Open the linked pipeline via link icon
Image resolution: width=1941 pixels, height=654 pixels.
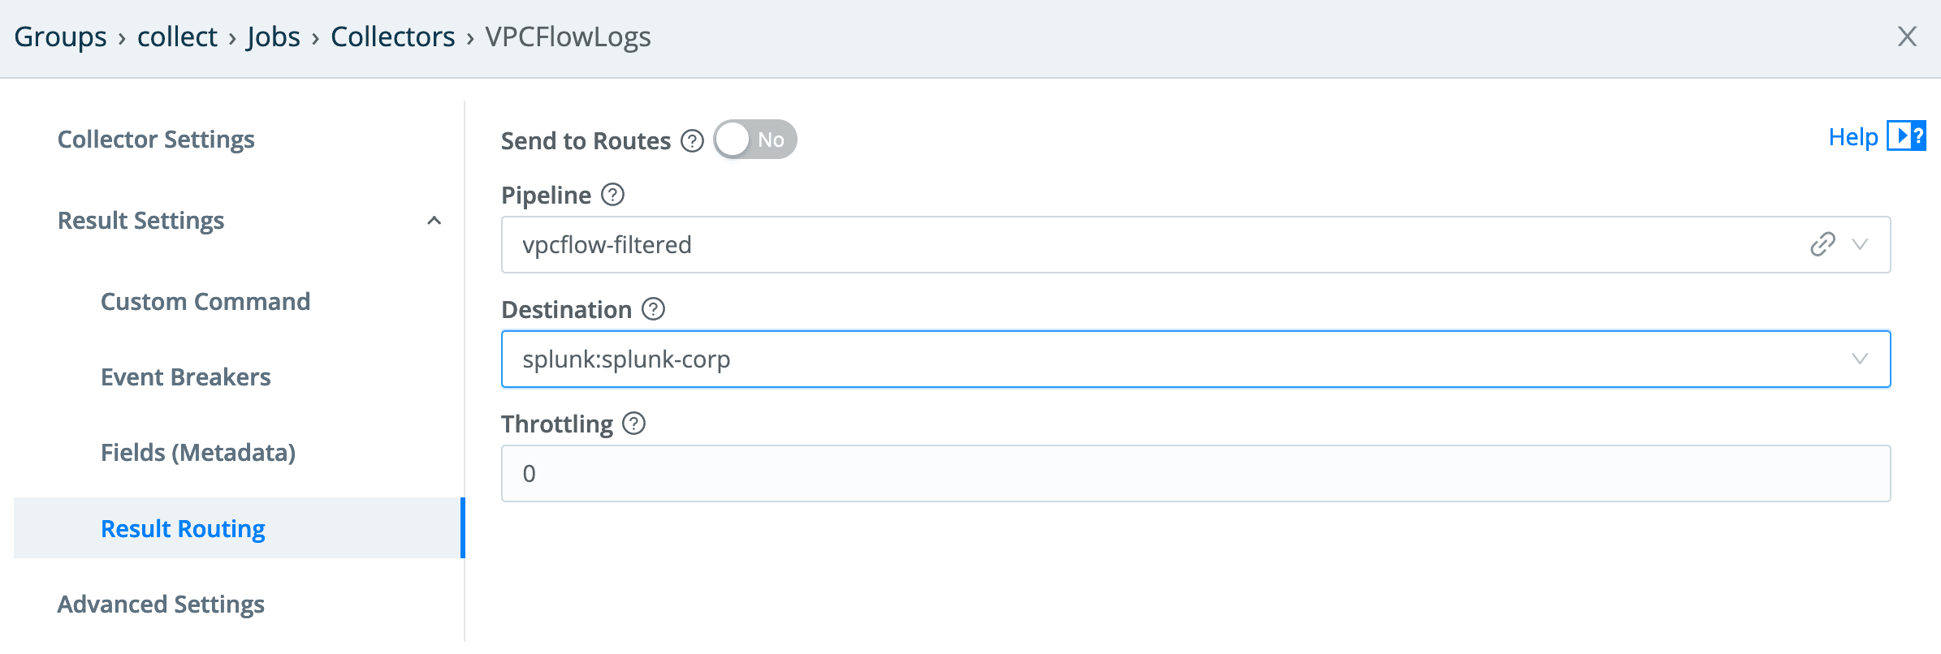coord(1822,244)
